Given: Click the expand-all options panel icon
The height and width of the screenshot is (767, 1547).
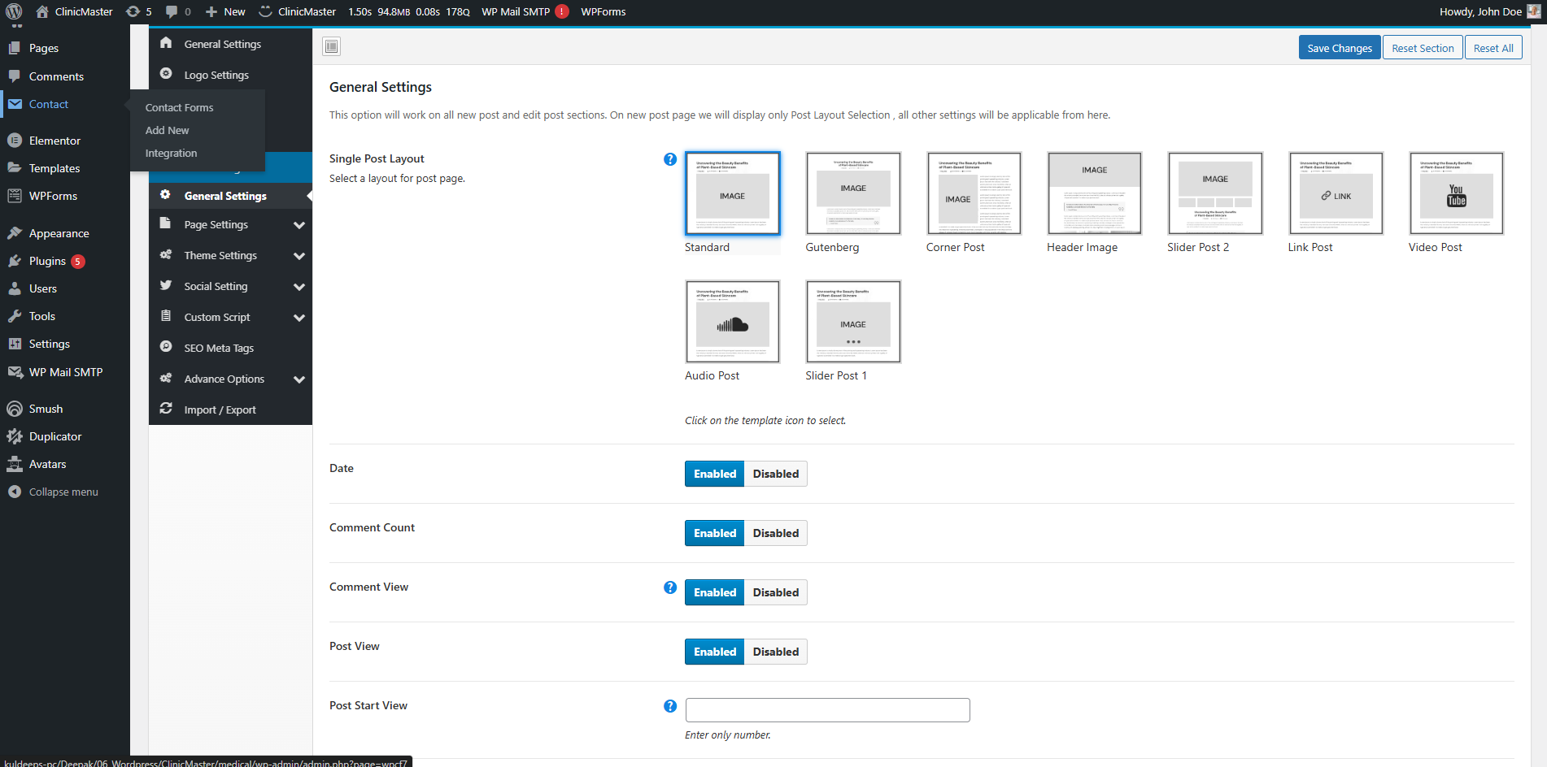Looking at the screenshot, I should point(331,46).
